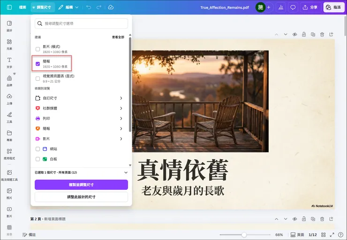The width and height of the screenshot is (347, 240).
Task: Toggle the sidebar panel icon in top bar
Action: click(9, 8)
